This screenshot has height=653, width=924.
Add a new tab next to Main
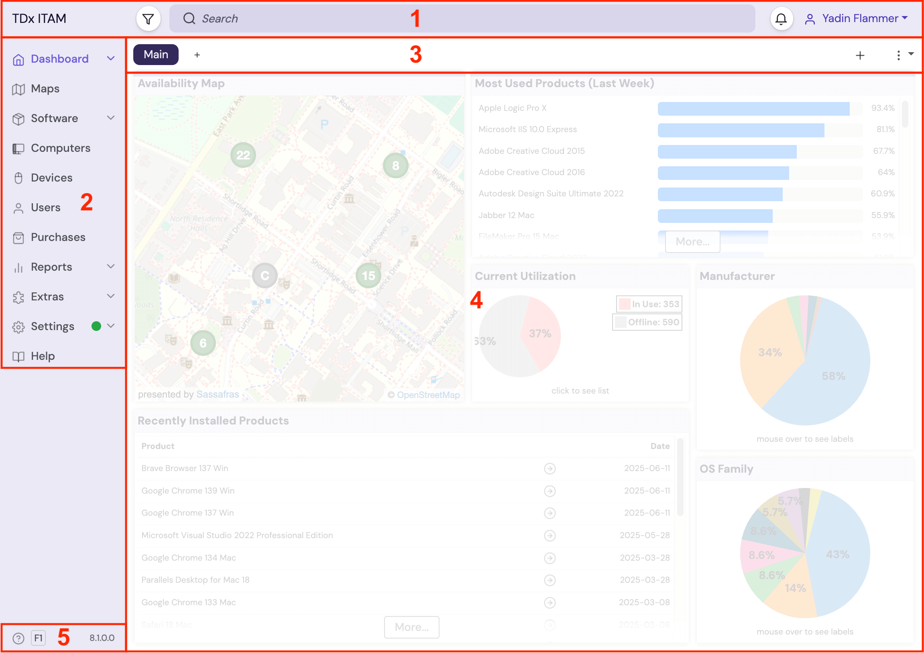click(197, 55)
